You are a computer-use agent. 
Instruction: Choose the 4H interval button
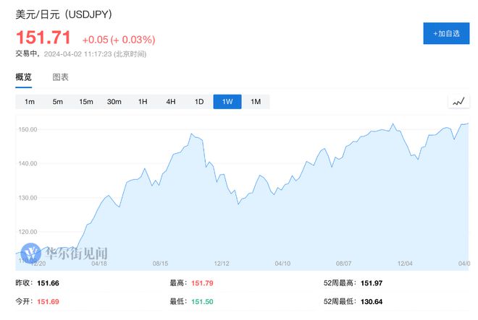pyautogui.click(x=171, y=102)
